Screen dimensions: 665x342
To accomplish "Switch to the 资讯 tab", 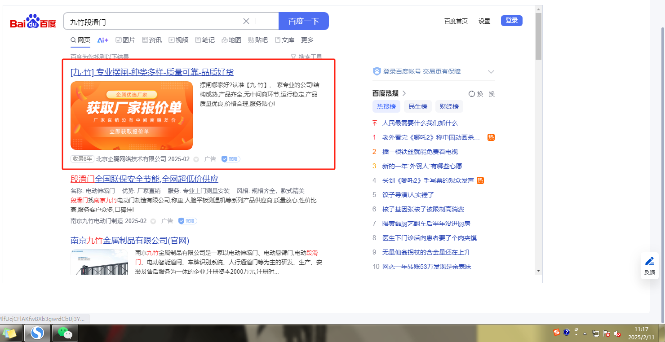I will 152,40.
